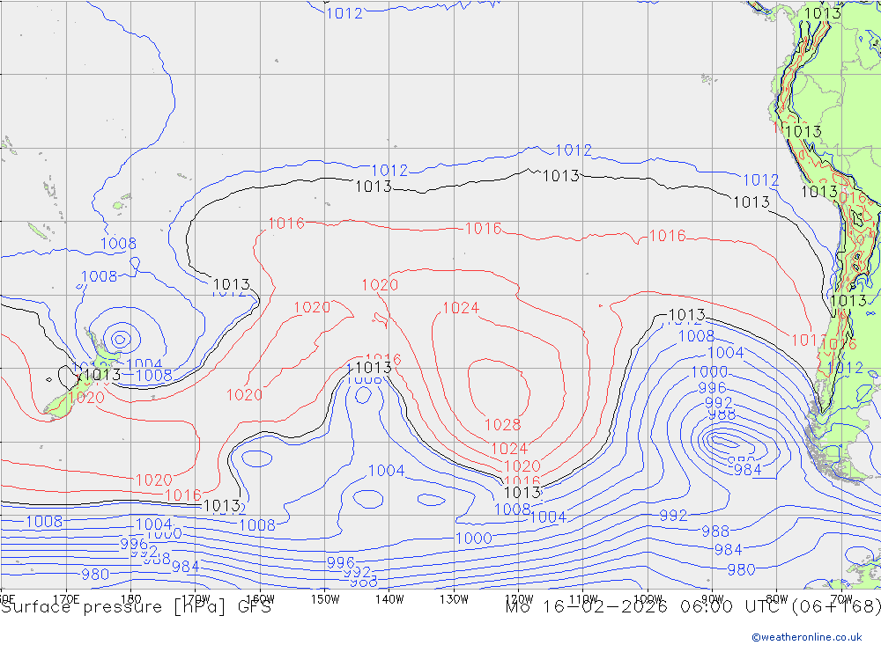Click the 1028 high-pressure center label

[502, 425]
